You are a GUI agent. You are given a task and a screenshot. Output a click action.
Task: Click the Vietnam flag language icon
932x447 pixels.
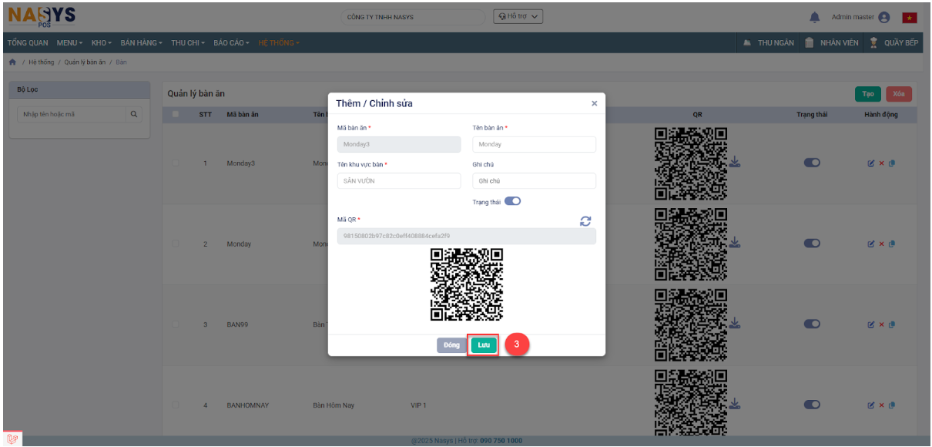pos(910,17)
